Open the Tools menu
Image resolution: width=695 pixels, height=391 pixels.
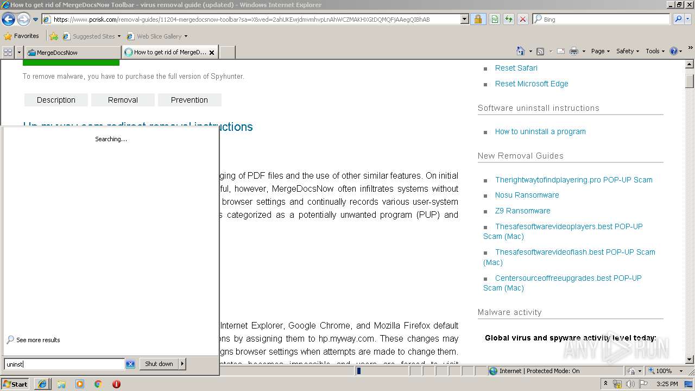(655, 51)
